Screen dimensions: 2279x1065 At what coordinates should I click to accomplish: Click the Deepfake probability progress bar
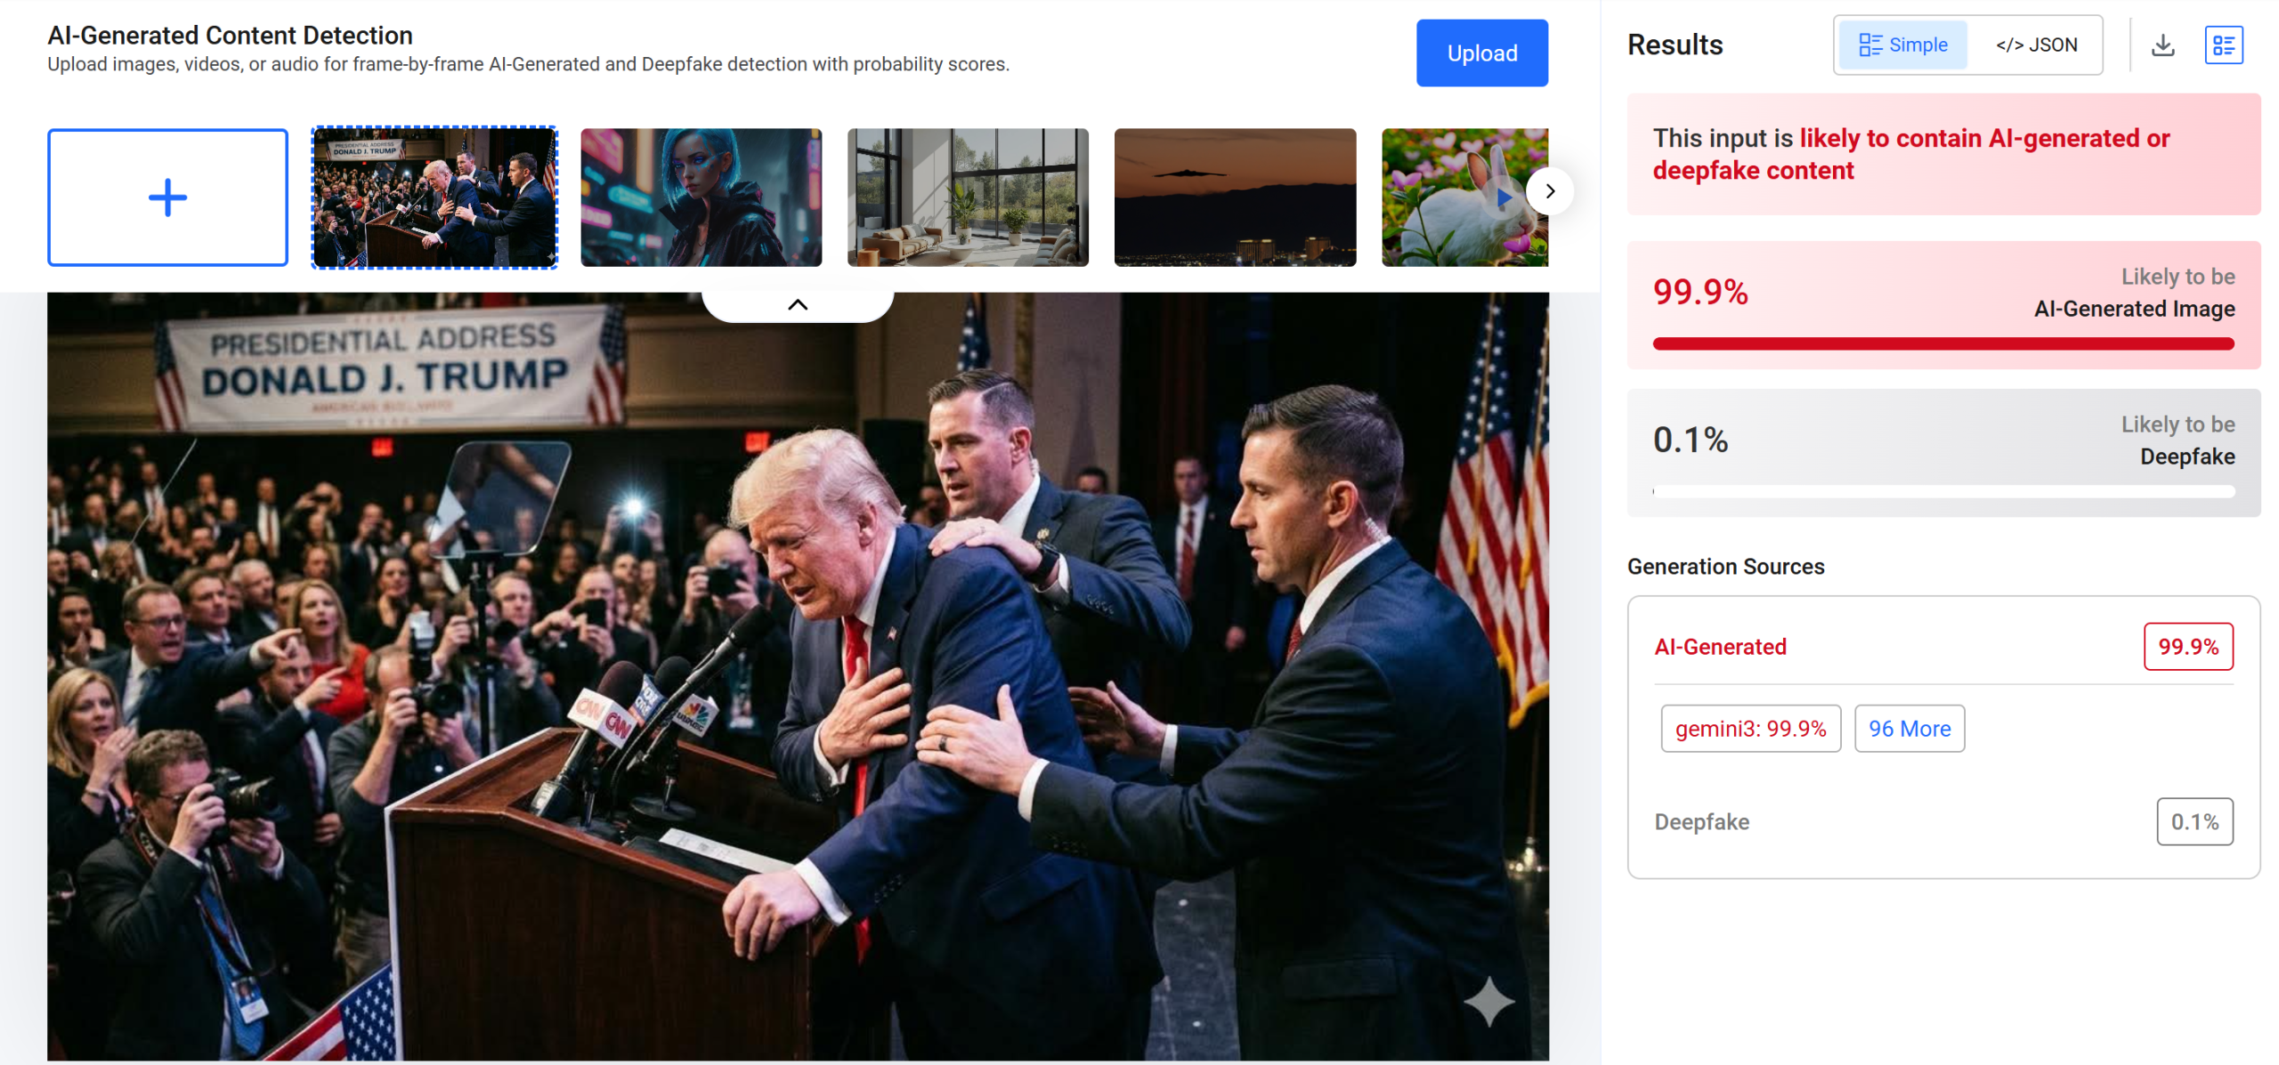click(x=1943, y=491)
